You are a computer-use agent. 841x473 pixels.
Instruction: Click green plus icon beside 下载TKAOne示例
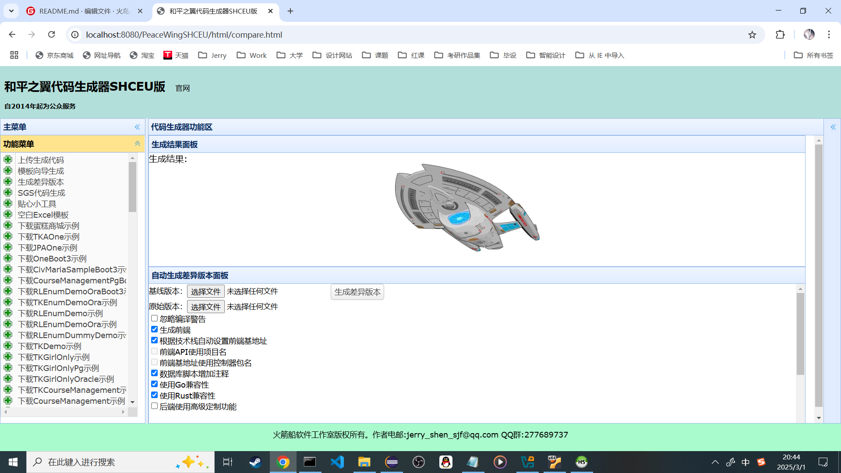tap(7, 236)
